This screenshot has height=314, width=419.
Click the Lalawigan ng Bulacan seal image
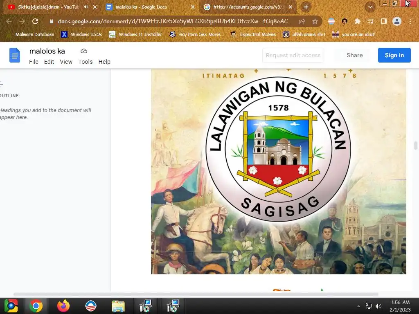(x=278, y=149)
